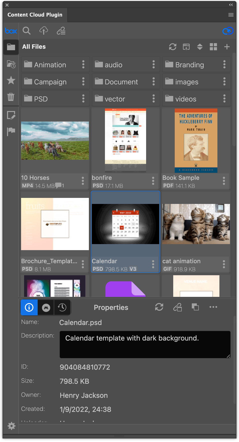
Task: Open the Branding folder
Action: tap(190, 65)
